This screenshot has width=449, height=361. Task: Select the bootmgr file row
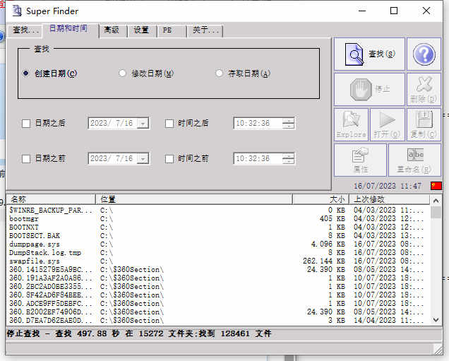pyautogui.click(x=218, y=219)
